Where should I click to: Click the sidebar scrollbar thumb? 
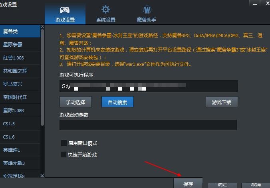point(42,77)
